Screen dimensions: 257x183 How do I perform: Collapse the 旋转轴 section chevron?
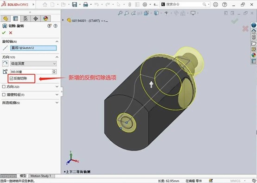57,41
